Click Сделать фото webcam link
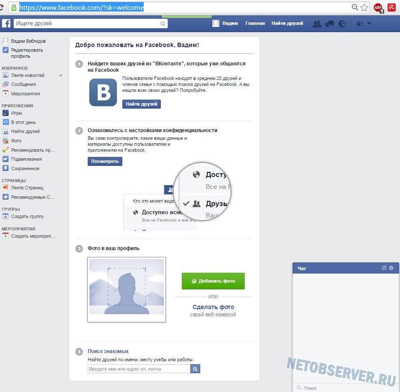This screenshot has width=400, height=392. click(x=213, y=307)
